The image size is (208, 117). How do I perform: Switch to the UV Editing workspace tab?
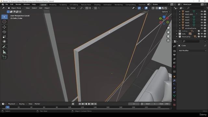point(74,5)
